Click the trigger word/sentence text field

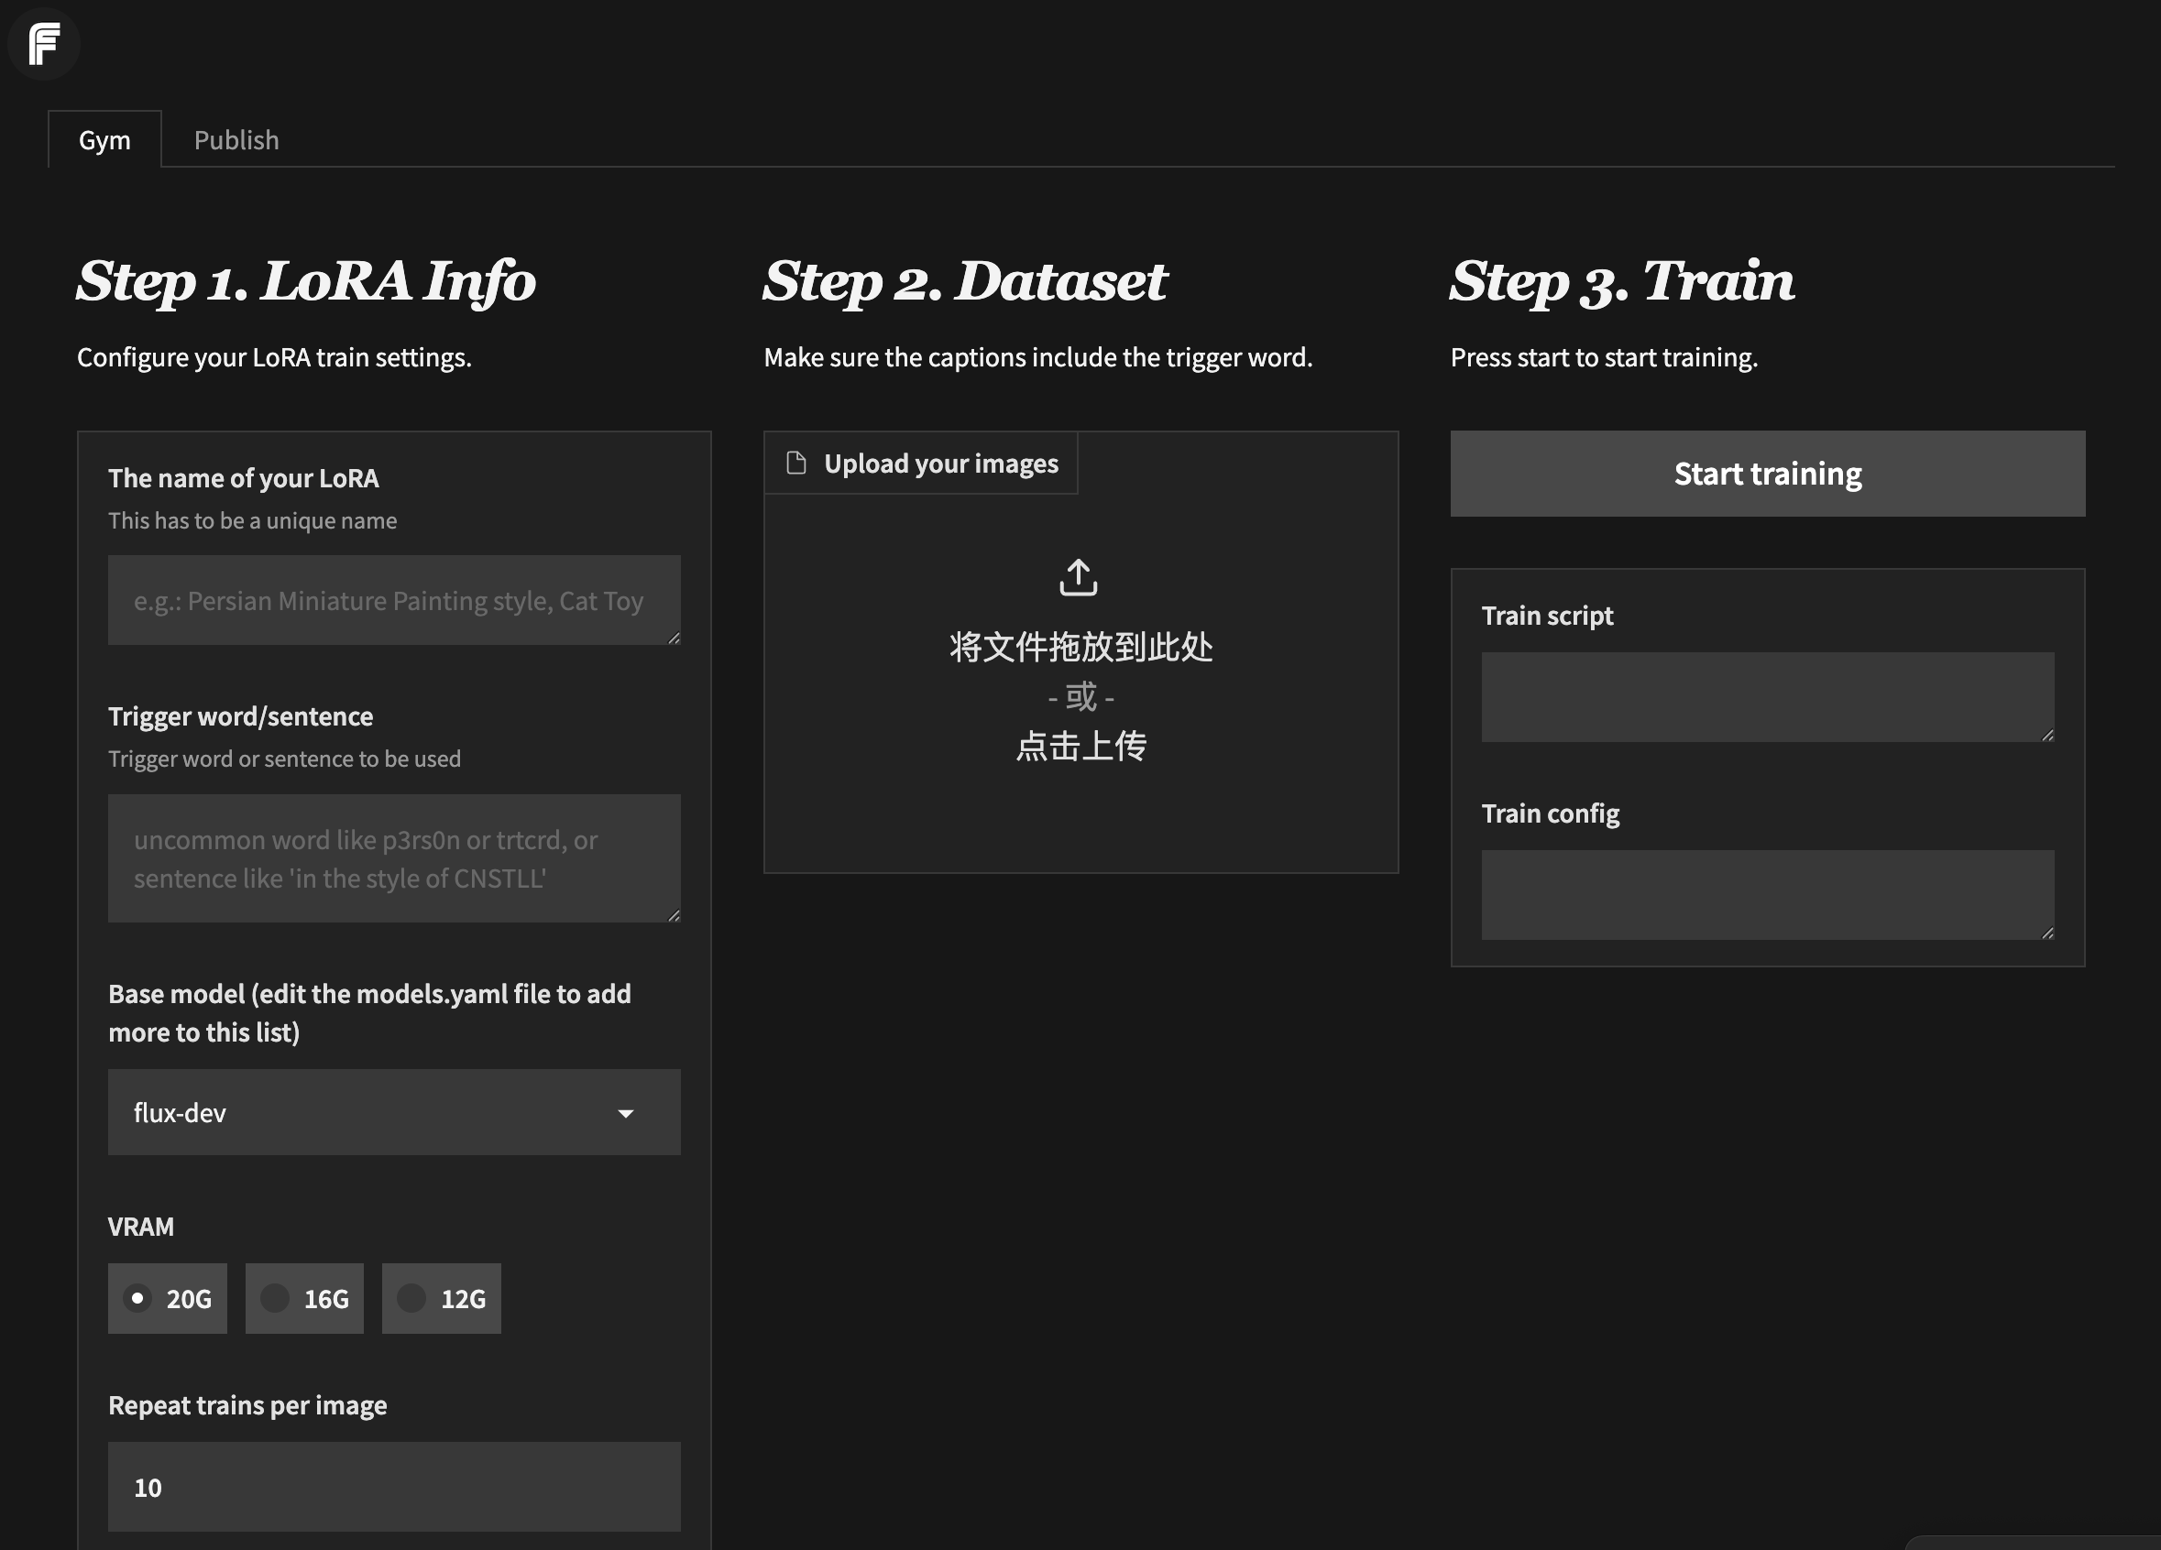(x=393, y=857)
